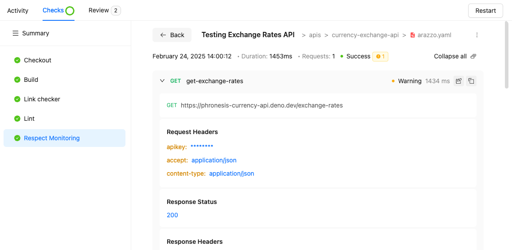Click the collapse all stacked-windows icon
The height and width of the screenshot is (250, 512).
pos(473,56)
